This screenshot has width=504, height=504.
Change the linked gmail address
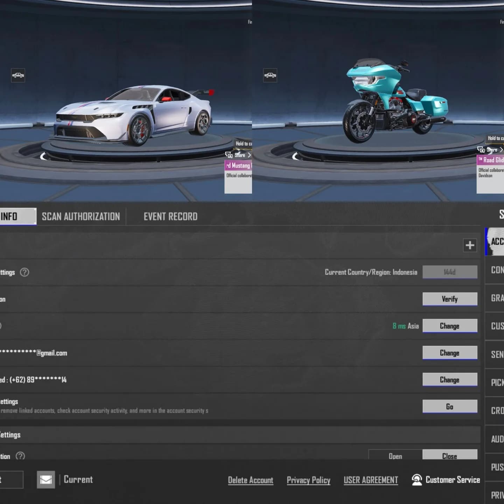point(450,353)
